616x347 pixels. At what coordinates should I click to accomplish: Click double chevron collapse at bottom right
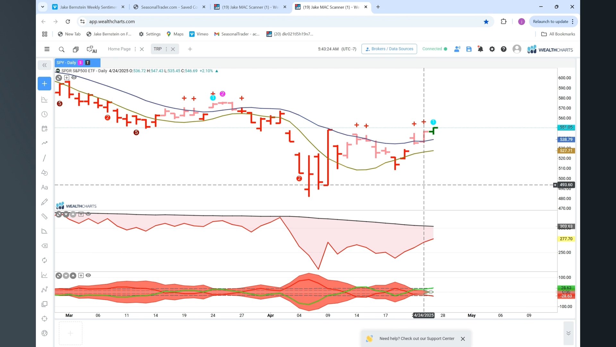(569, 333)
